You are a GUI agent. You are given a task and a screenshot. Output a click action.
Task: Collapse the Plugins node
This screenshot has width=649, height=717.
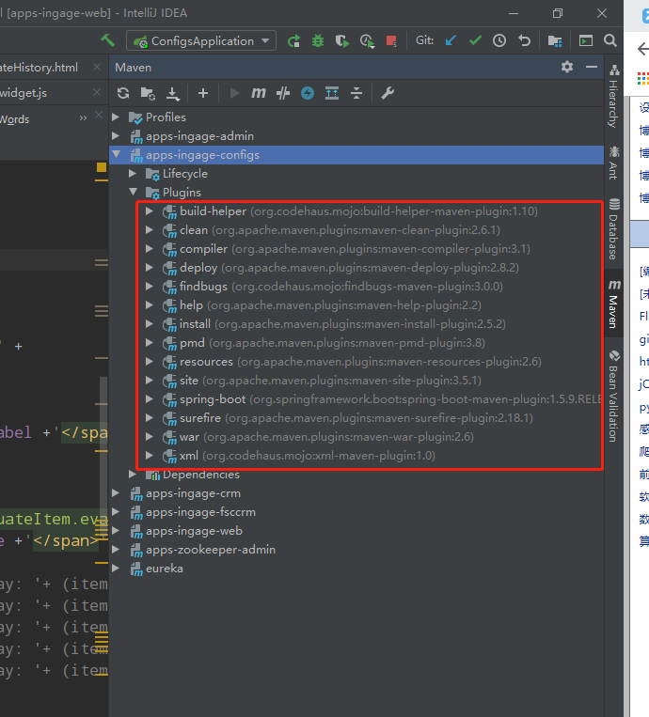[134, 192]
